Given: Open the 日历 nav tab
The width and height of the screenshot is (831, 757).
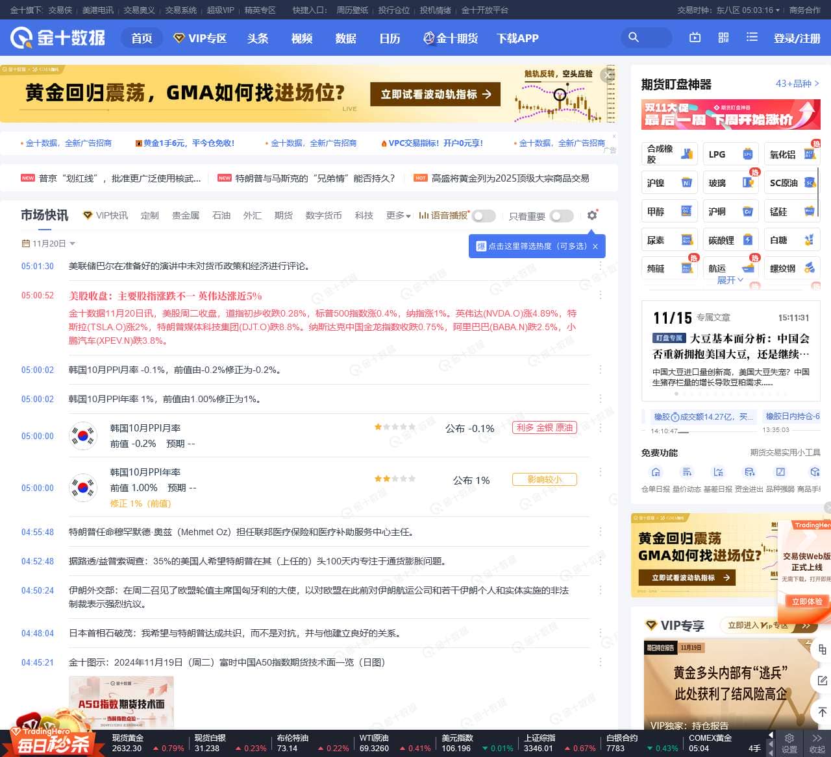Looking at the screenshot, I should tap(390, 38).
